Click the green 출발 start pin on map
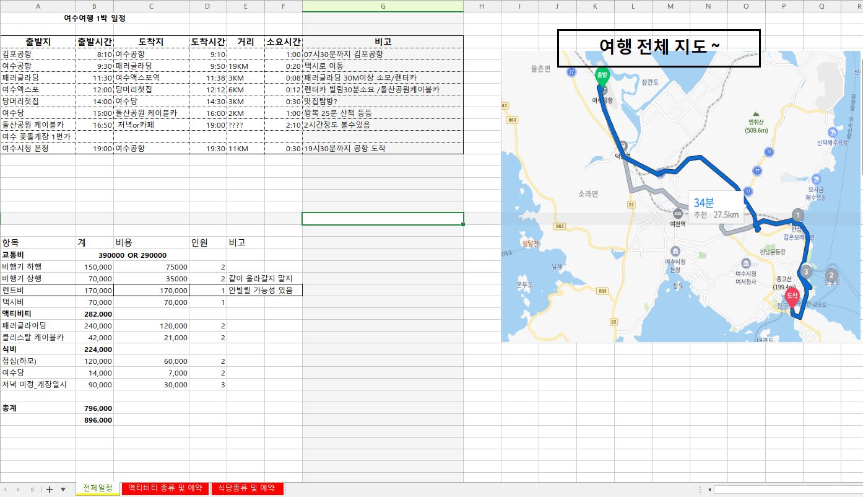The image size is (863, 497). pyautogui.click(x=602, y=76)
